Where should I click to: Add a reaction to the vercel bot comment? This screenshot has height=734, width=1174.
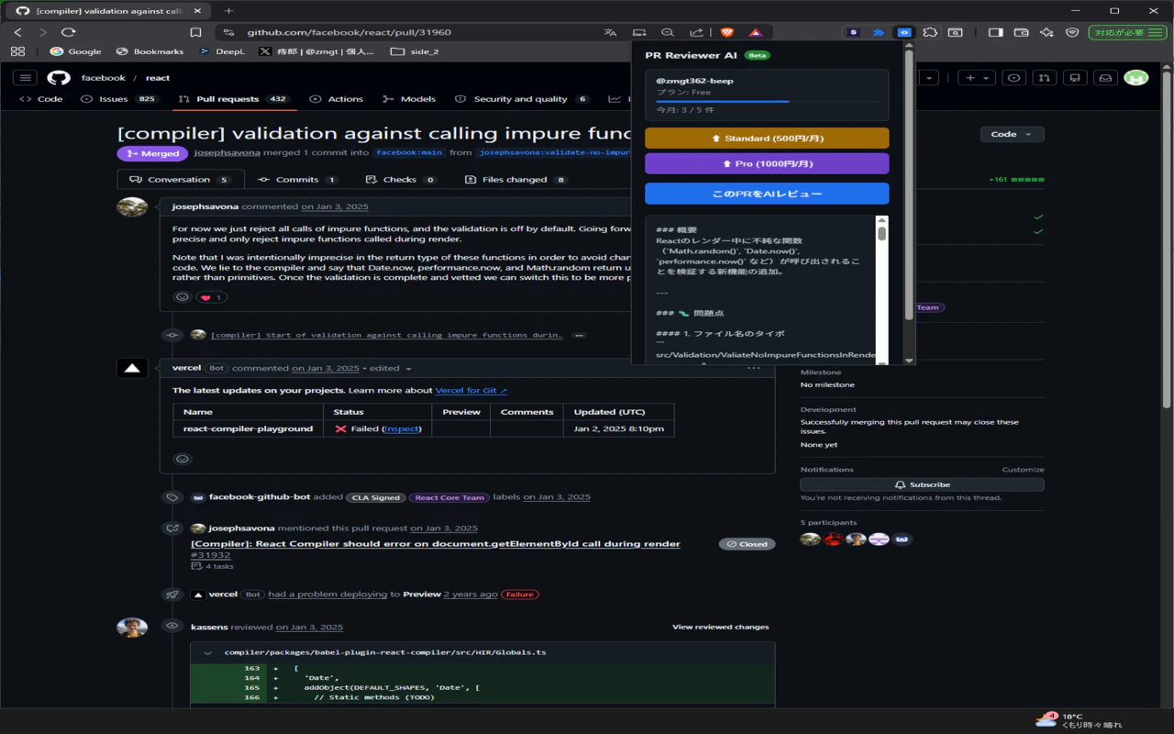tap(183, 459)
